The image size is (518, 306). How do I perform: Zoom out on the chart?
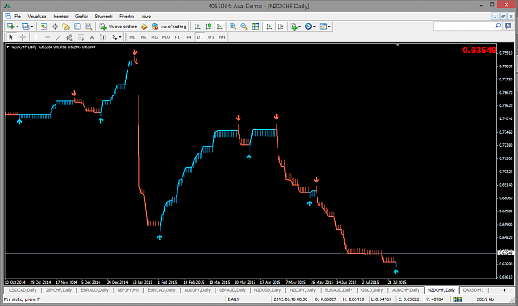pyautogui.click(x=244, y=27)
